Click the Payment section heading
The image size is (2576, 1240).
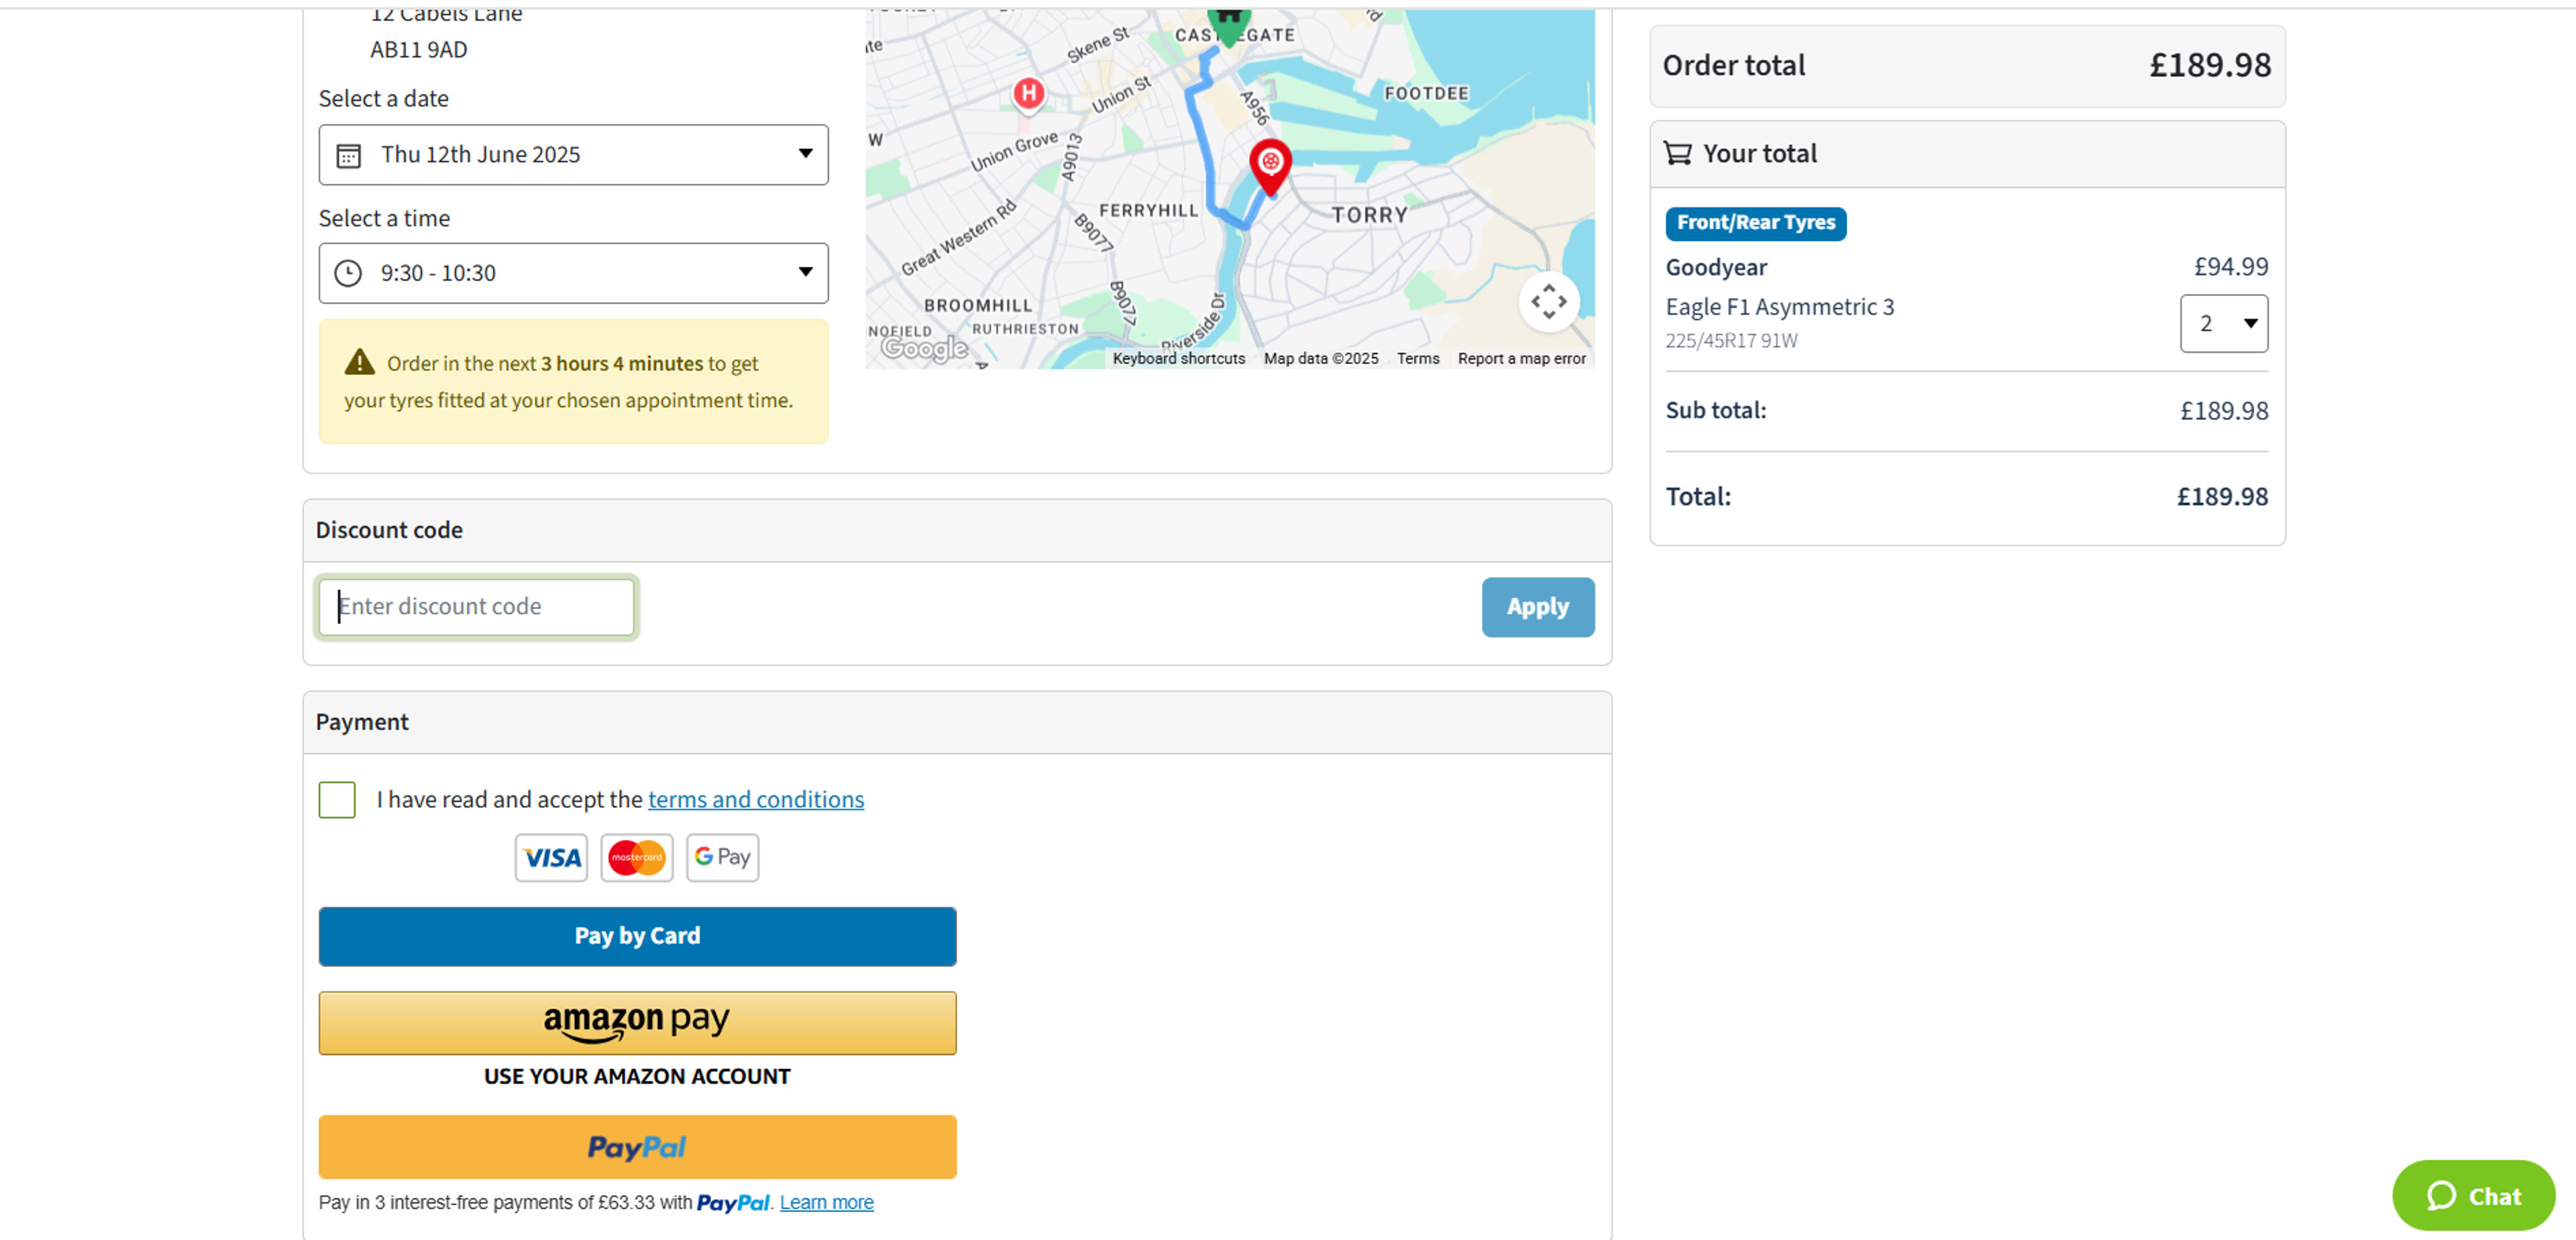pos(362,722)
